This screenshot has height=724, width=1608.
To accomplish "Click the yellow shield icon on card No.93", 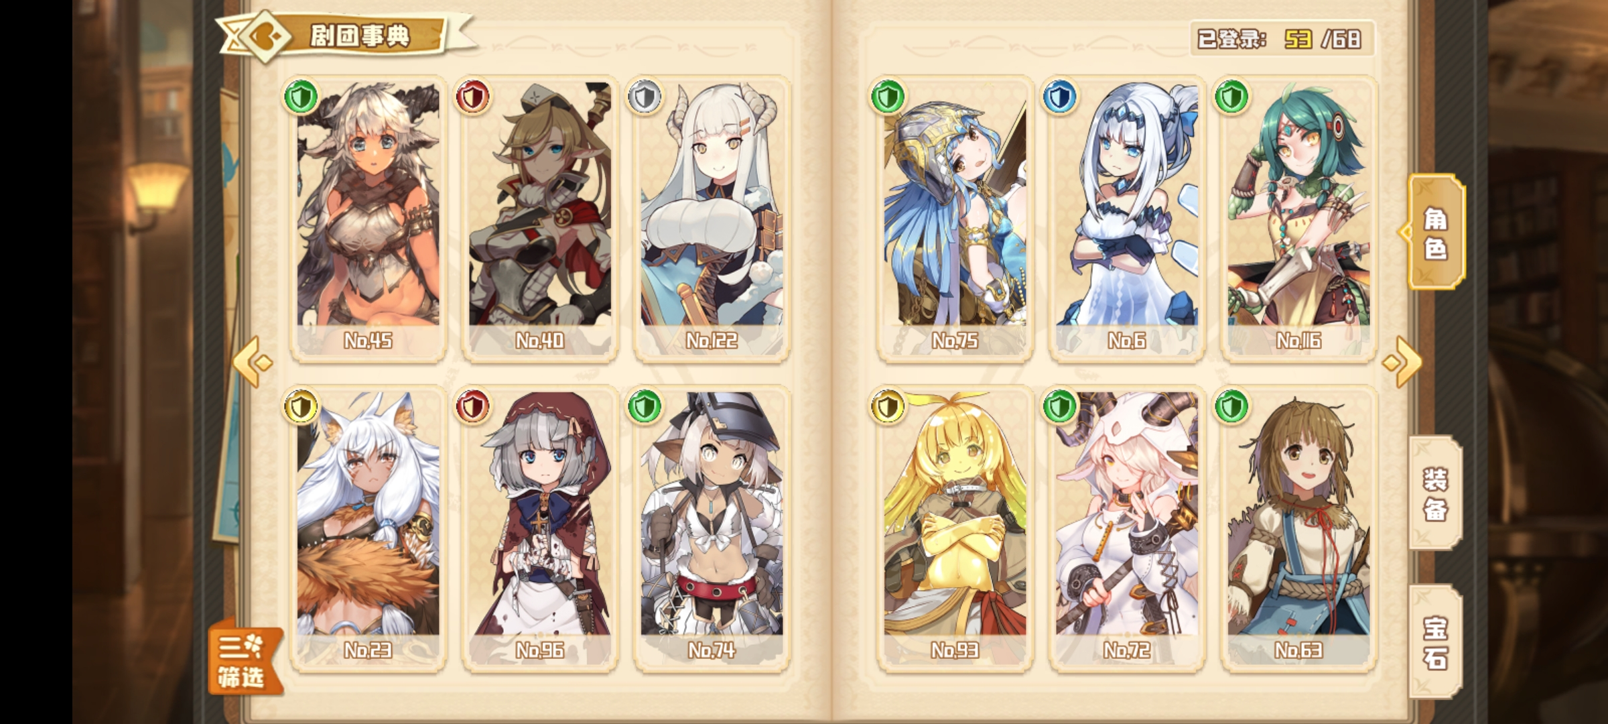I will tap(888, 406).
